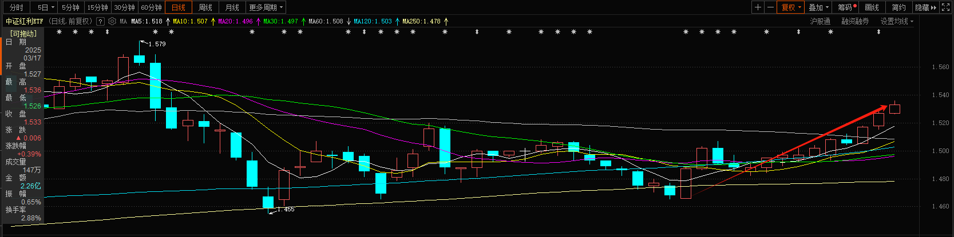Image resolution: width=954 pixels, height=237 pixels.
Task: Click the MA indicator label
Action: 123,21
